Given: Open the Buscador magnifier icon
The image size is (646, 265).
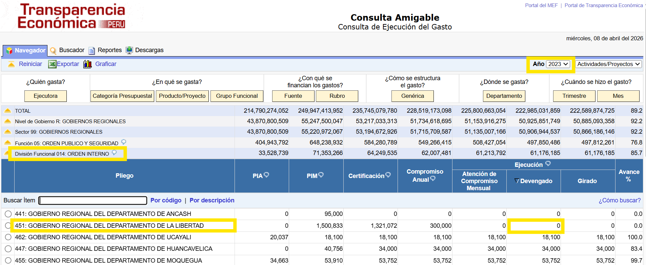Looking at the screenshot, I should pyautogui.click(x=53, y=50).
